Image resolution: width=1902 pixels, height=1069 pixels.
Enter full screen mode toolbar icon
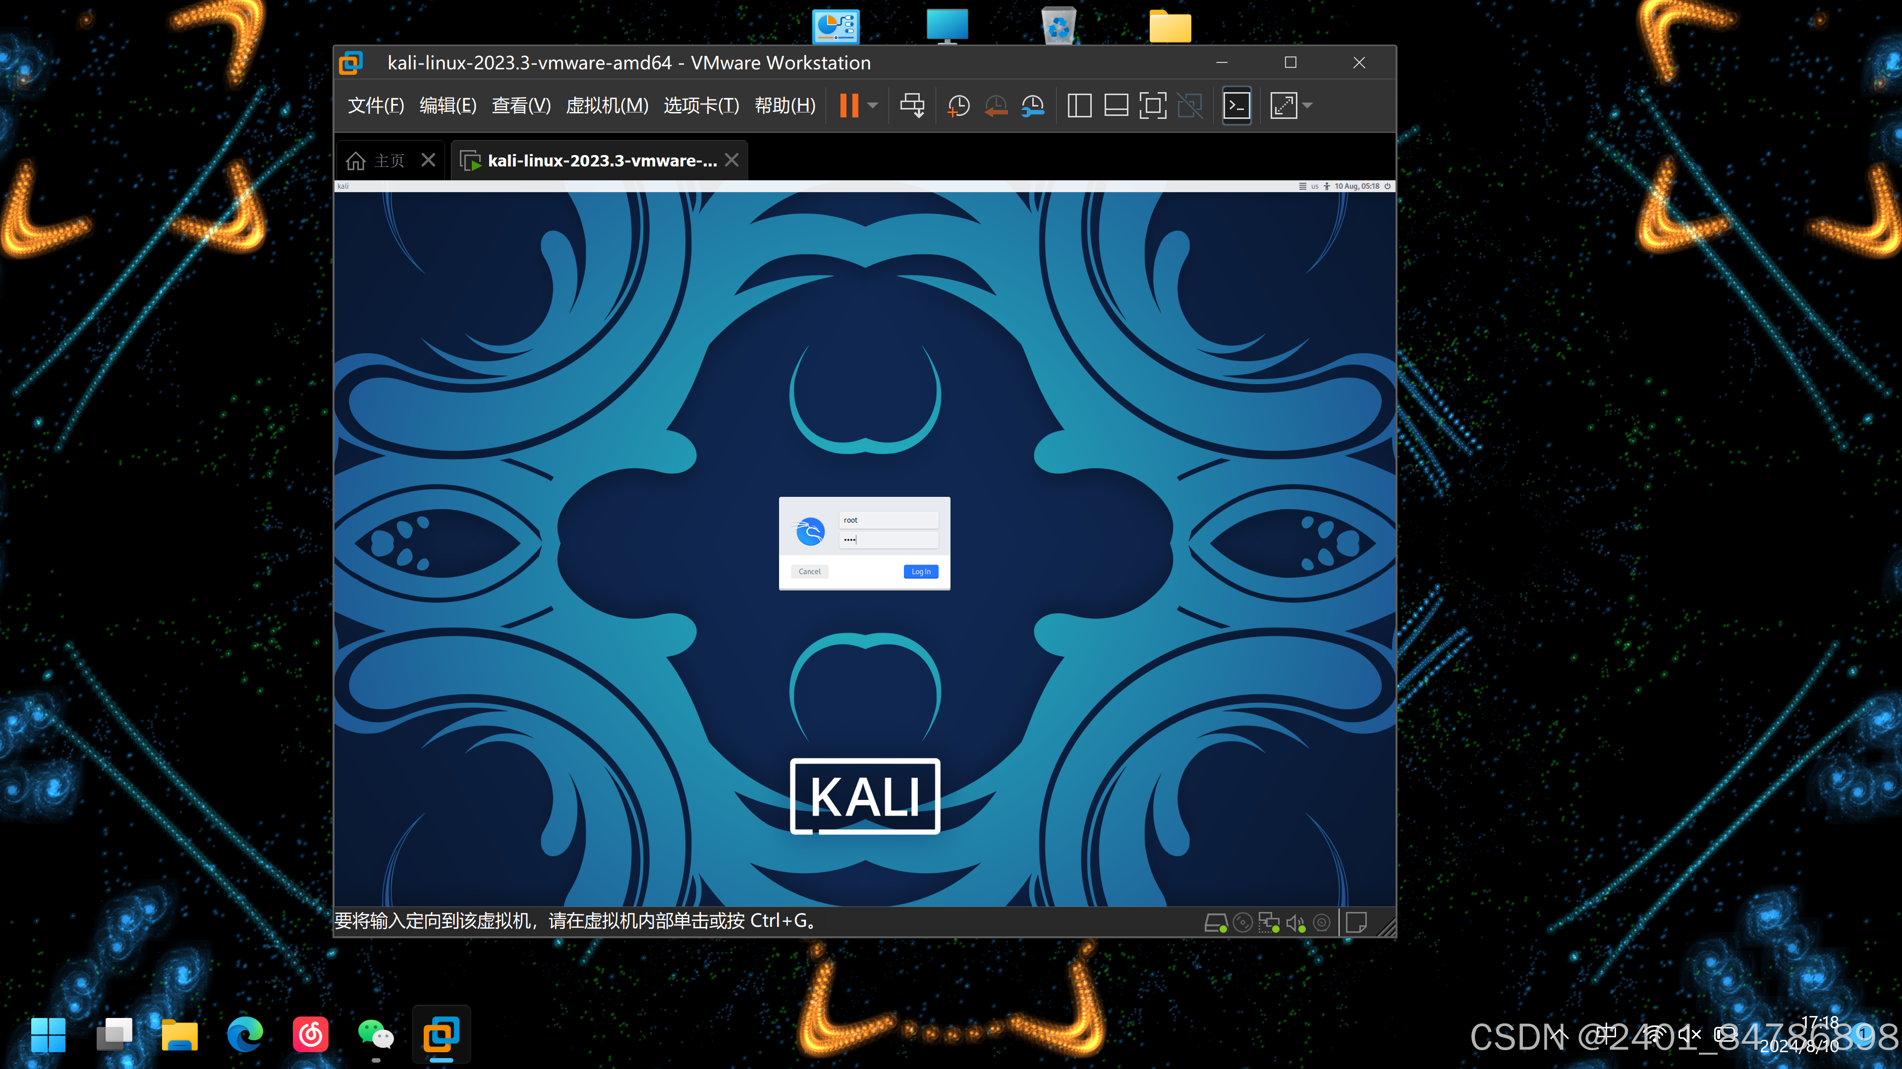tap(1153, 106)
